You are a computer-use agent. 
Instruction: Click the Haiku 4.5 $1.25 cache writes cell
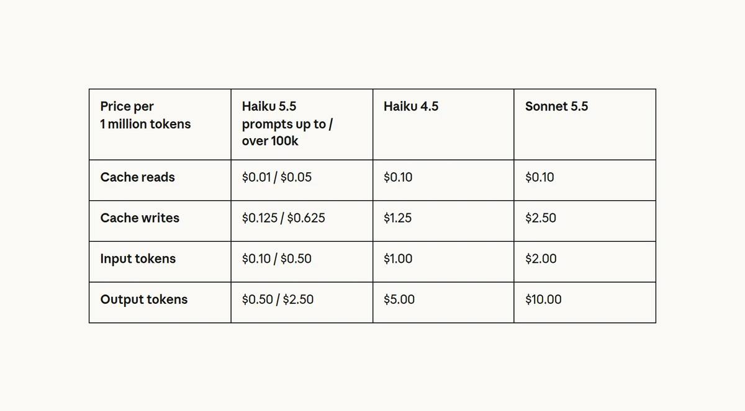click(443, 221)
